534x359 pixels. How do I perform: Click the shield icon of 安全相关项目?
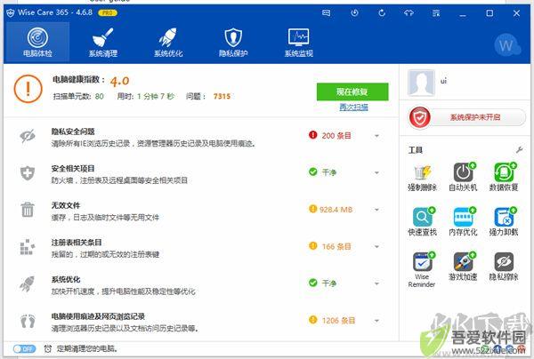pos(28,173)
